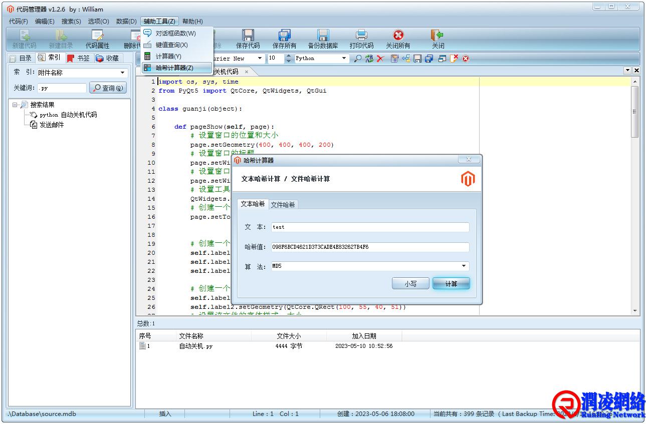Click the cascade windows icon in editor toolbar
The height and width of the screenshot is (424, 646).
click(x=442, y=59)
